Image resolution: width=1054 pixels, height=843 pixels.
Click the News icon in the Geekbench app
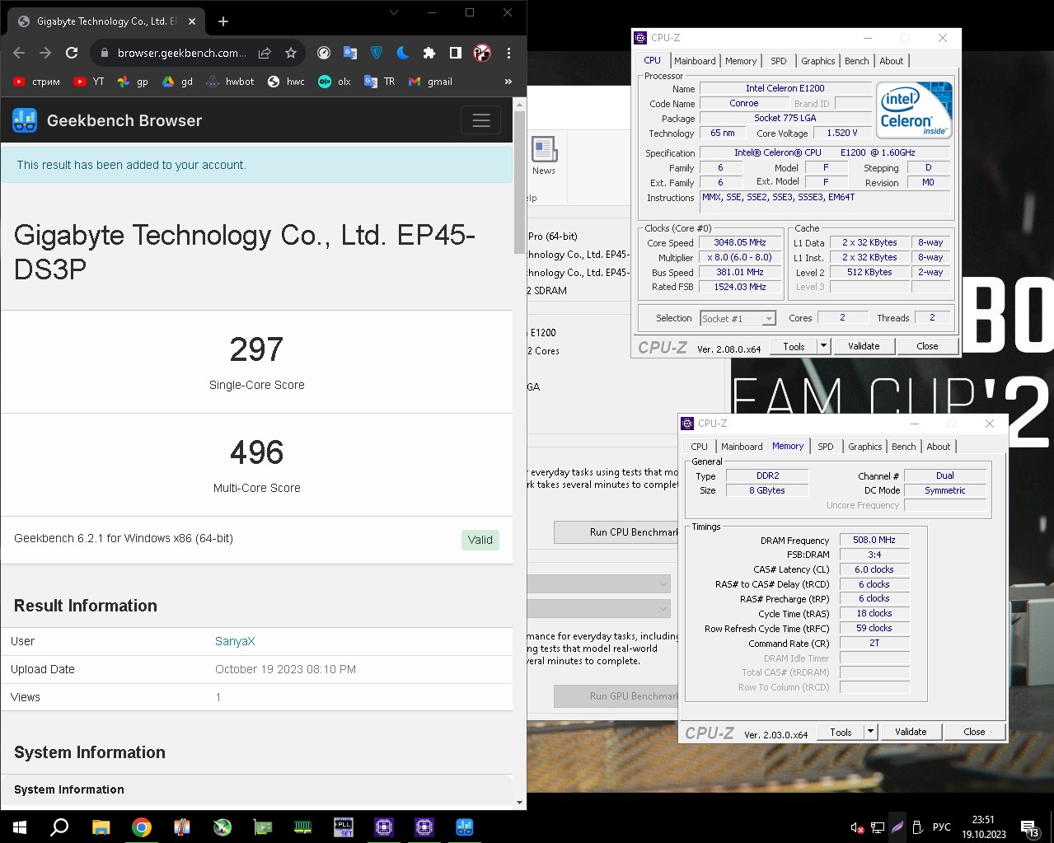click(x=543, y=156)
